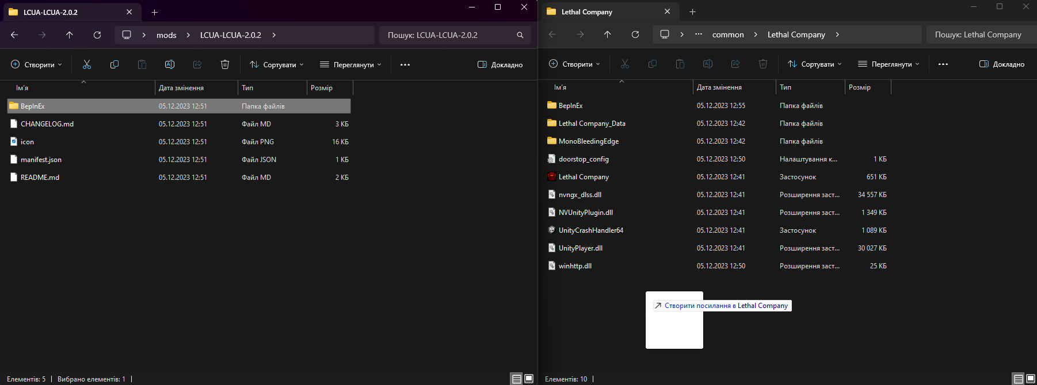Click Delete trash icon in LCUA-LCUA-2.0.2 window
This screenshot has width=1037, height=385.
tap(225, 64)
